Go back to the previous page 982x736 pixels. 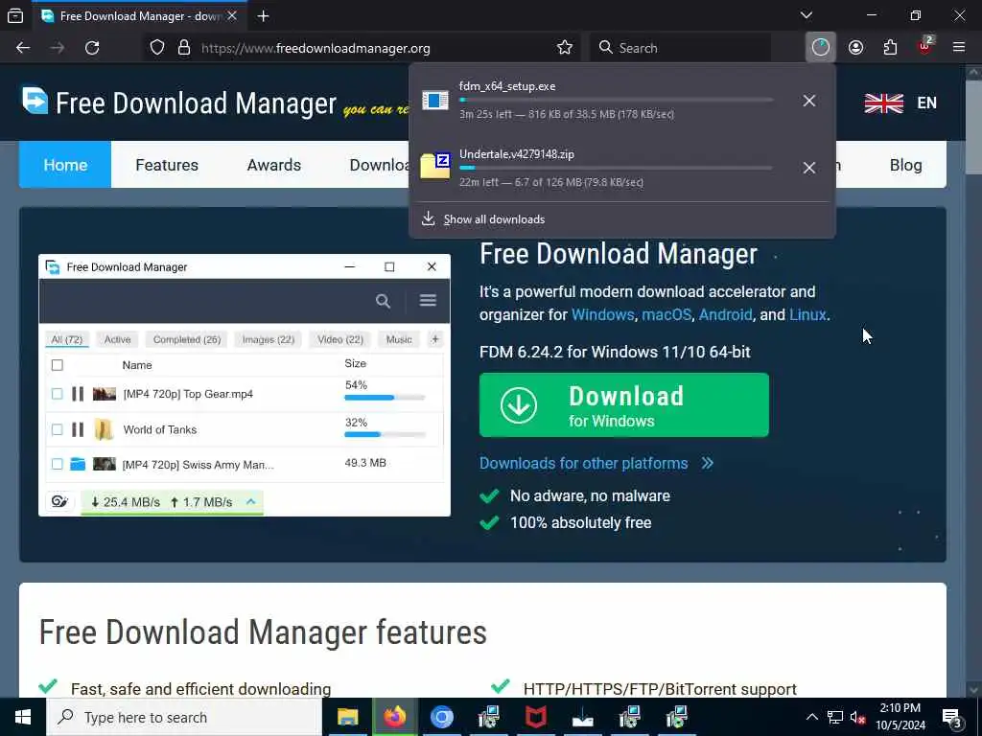[x=23, y=48]
